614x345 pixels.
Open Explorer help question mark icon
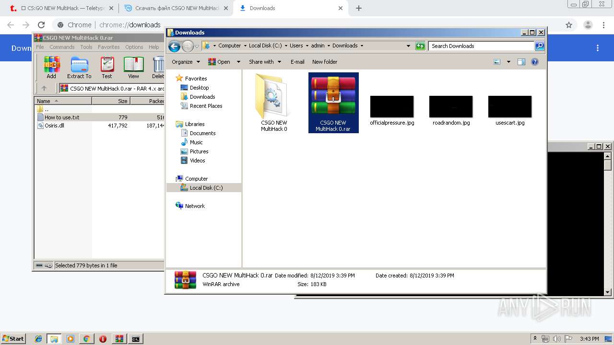(535, 62)
